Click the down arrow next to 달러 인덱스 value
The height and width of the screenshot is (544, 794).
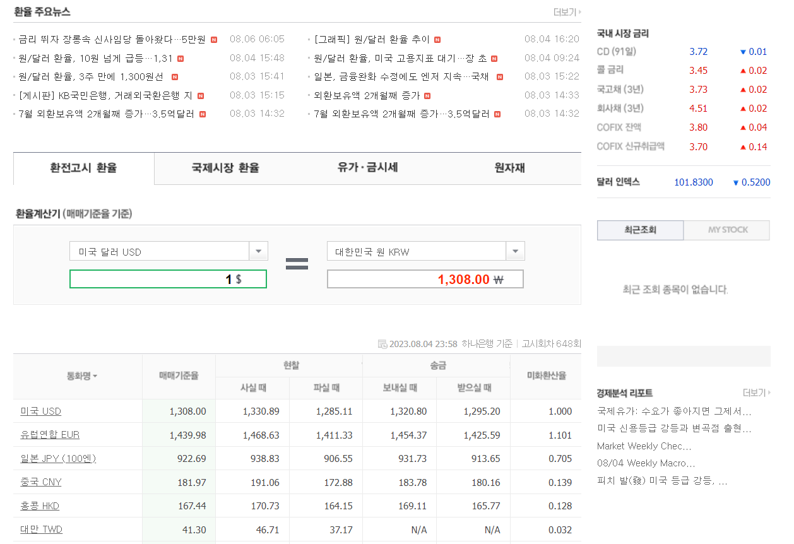(737, 182)
